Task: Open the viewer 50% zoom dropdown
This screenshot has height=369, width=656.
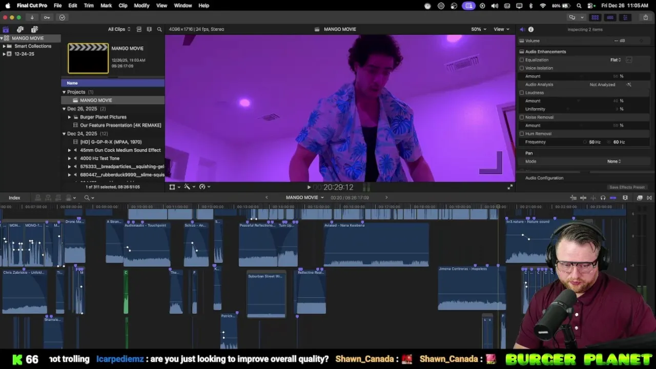Action: click(x=479, y=29)
